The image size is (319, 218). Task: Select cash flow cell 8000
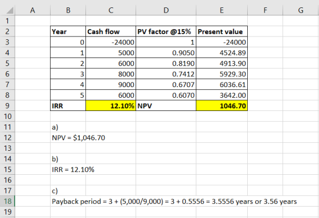111,74
